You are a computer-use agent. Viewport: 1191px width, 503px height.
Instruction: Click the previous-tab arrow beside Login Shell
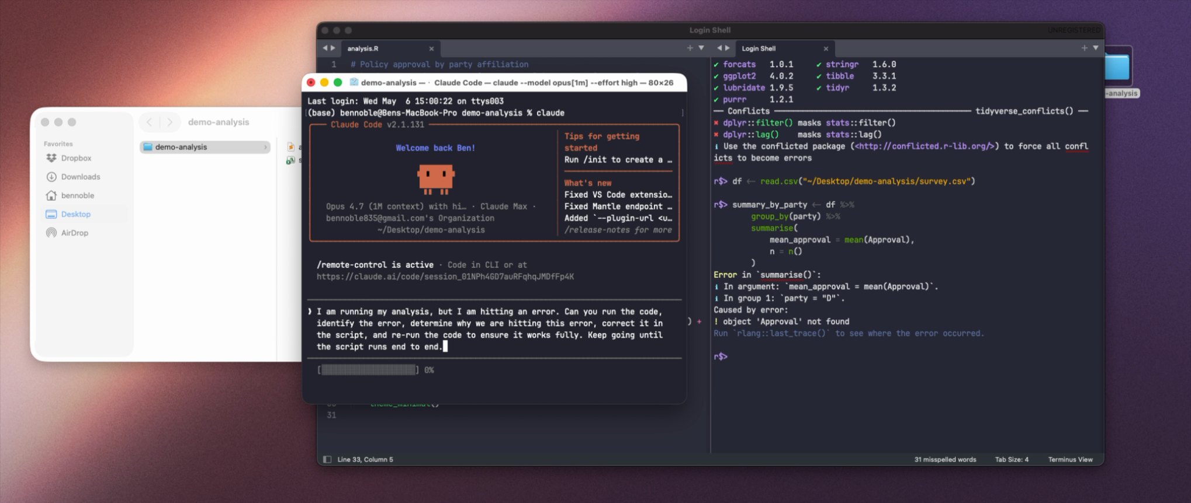point(719,48)
